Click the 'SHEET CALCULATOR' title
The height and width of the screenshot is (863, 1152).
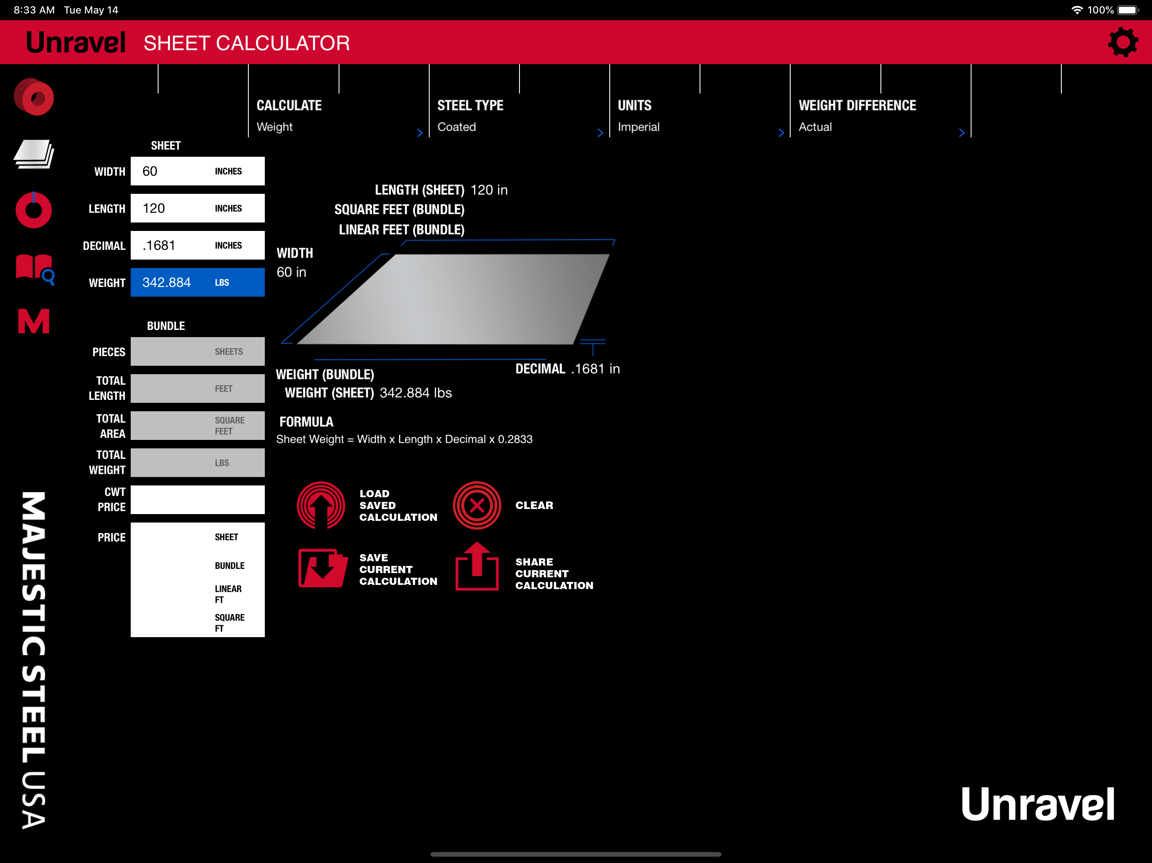(246, 43)
